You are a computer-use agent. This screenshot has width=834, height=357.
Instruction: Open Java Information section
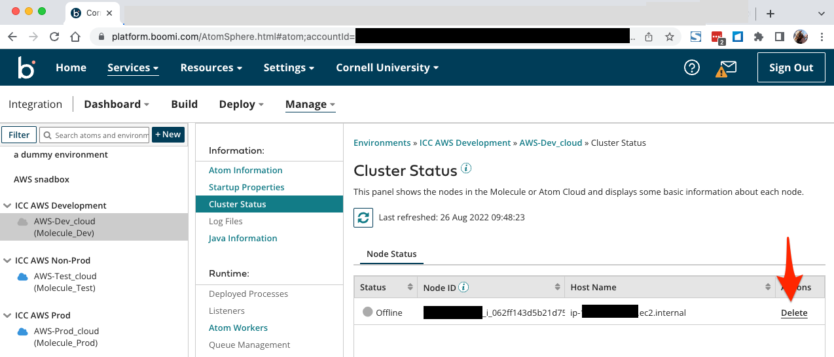(x=243, y=238)
